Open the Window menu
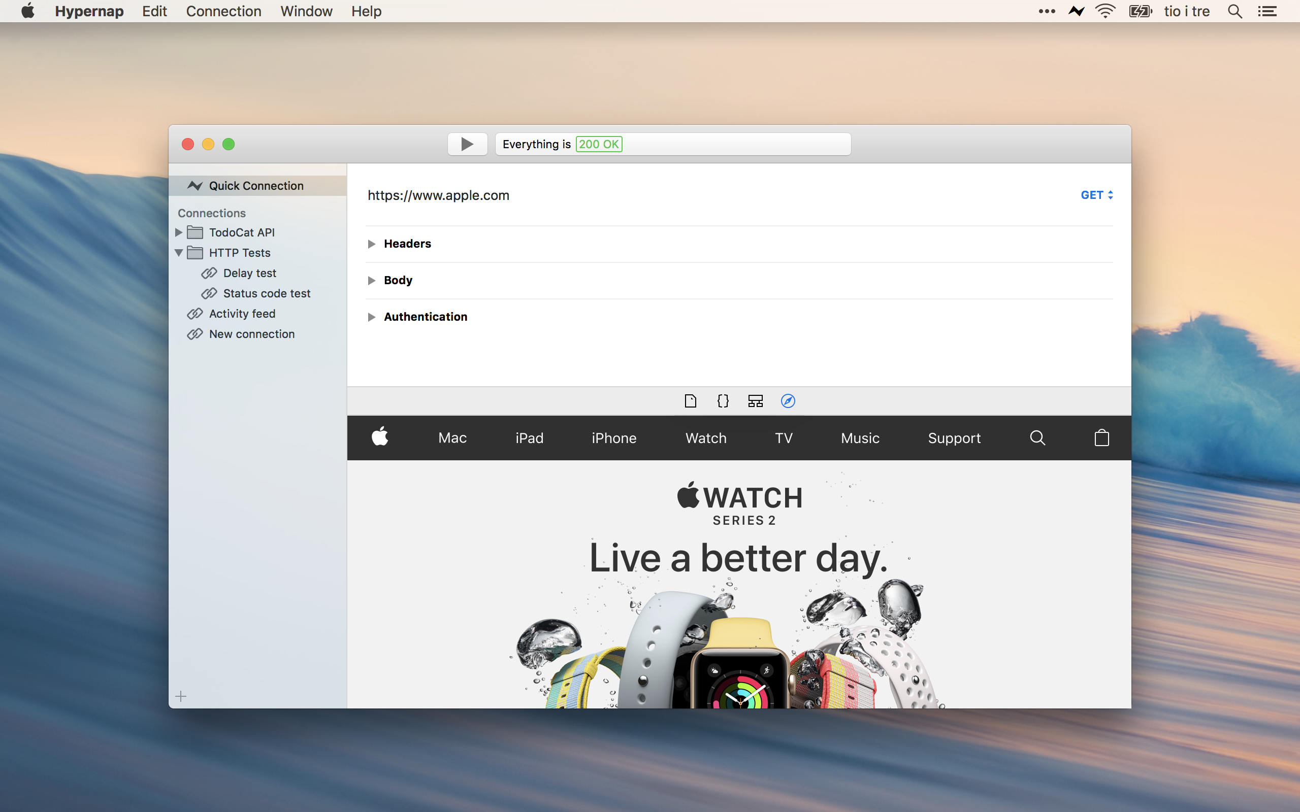The height and width of the screenshot is (812, 1300). (306, 11)
